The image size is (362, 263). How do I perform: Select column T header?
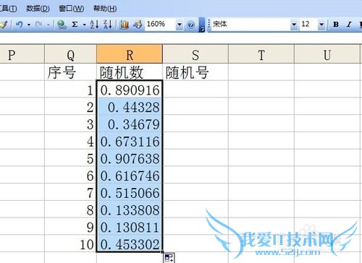261,54
